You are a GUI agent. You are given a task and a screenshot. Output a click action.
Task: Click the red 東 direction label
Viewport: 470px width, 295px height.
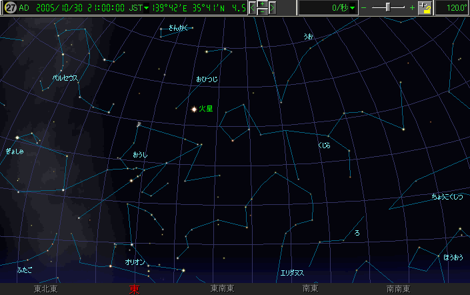pyautogui.click(x=134, y=289)
